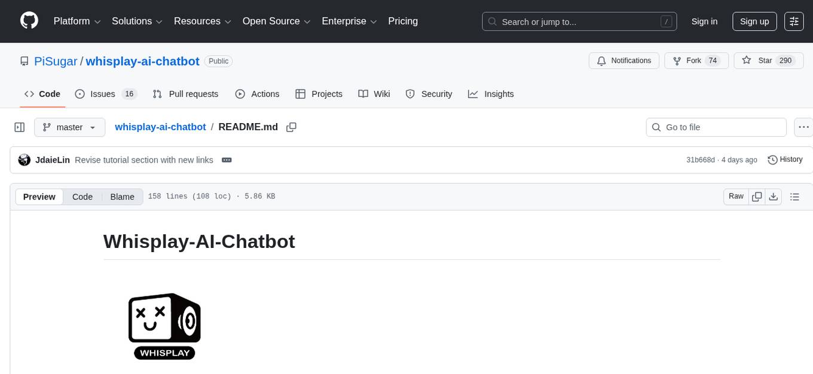This screenshot has height=374, width=813.
Task: Open the README outline icon
Action: point(794,196)
